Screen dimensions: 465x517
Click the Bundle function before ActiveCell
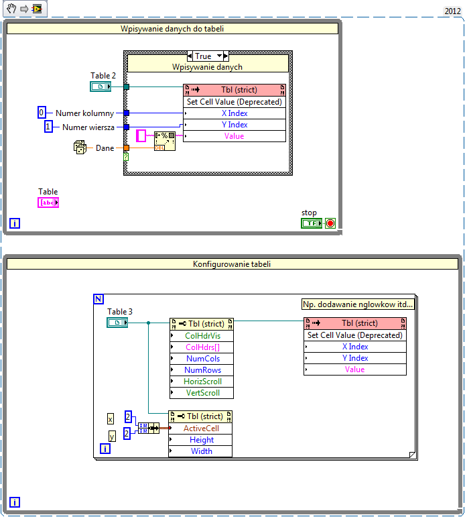click(x=149, y=428)
